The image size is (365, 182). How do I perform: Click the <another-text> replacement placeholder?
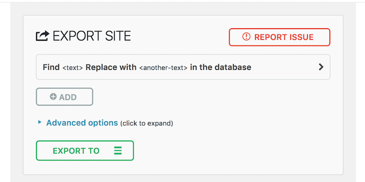click(163, 68)
